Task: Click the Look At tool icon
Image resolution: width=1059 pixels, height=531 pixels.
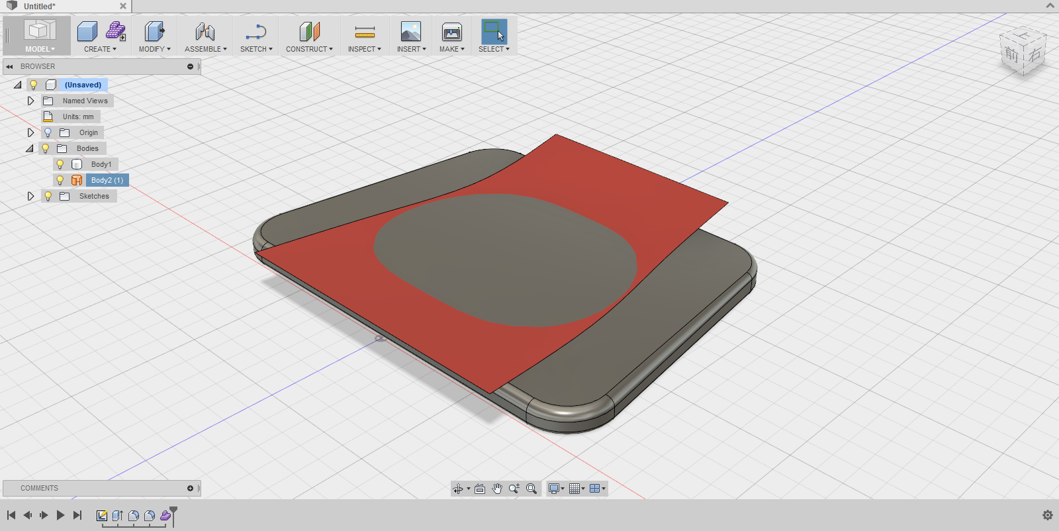Action: (480, 489)
